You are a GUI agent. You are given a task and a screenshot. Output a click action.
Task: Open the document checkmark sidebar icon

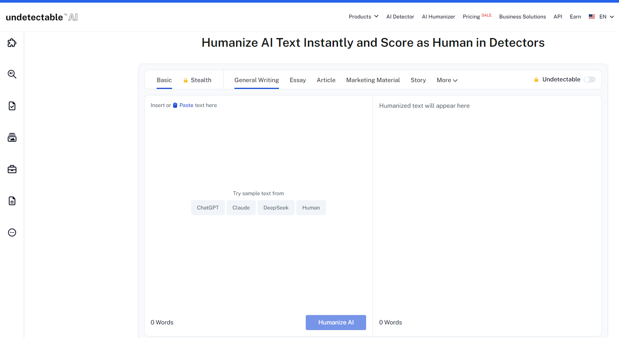pyautogui.click(x=12, y=106)
